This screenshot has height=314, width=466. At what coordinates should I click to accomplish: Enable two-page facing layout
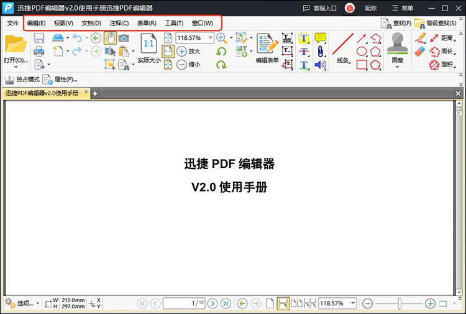[296, 303]
